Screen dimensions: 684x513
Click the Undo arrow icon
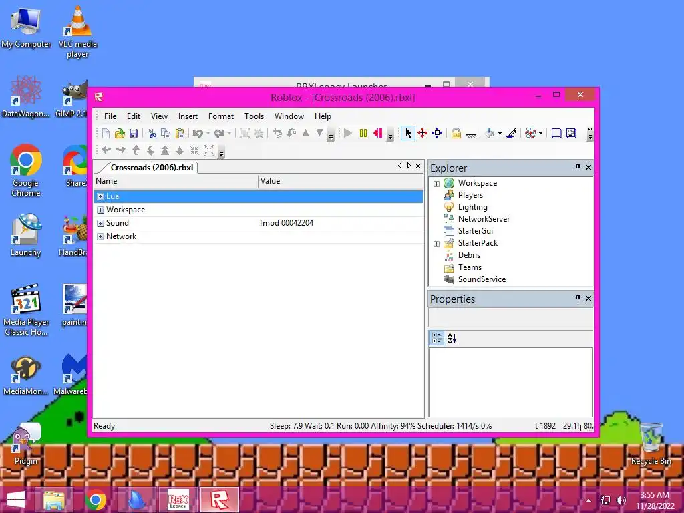click(198, 134)
